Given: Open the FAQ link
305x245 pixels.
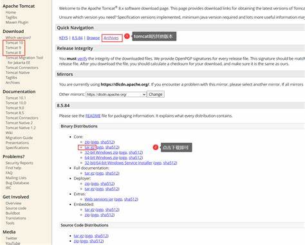Looking at the screenshot, I should click(9, 173).
